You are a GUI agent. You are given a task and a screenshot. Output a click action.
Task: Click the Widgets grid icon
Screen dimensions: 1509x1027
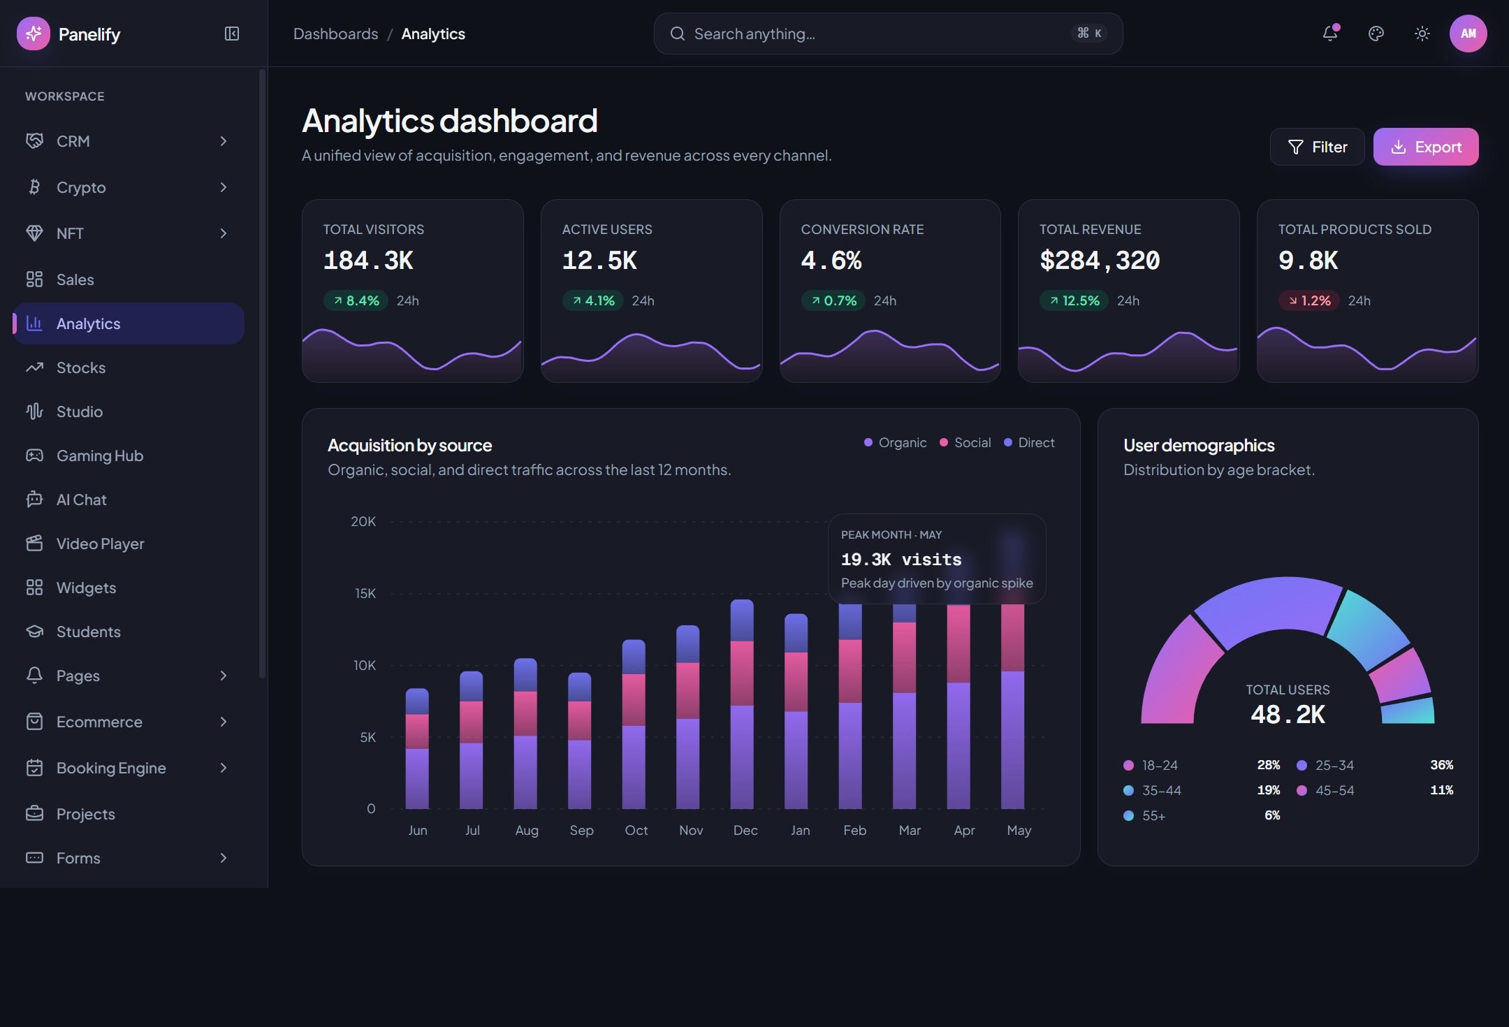[x=34, y=588]
